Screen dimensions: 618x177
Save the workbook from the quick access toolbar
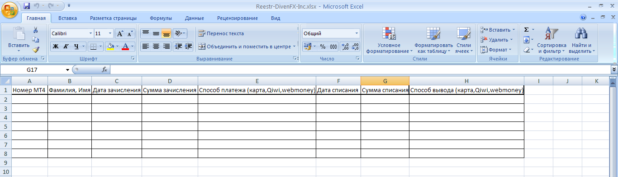tap(27, 6)
